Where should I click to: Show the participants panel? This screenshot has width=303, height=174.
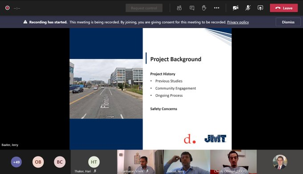click(x=179, y=8)
